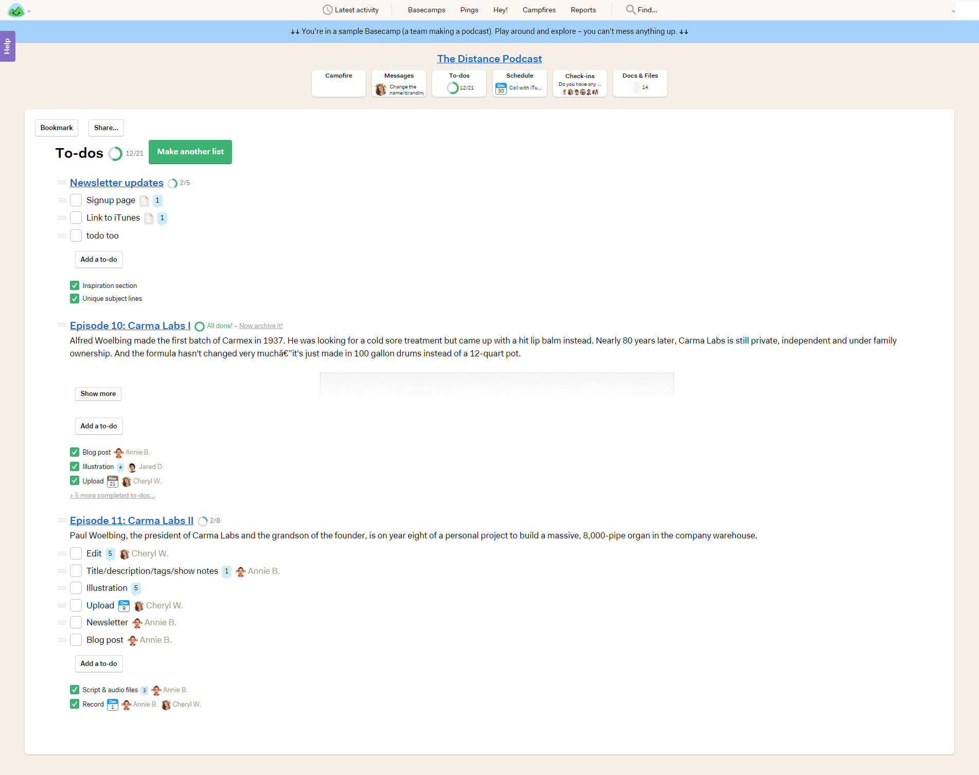The width and height of the screenshot is (979, 775).
Task: Expand description with Show more
Action: click(98, 393)
